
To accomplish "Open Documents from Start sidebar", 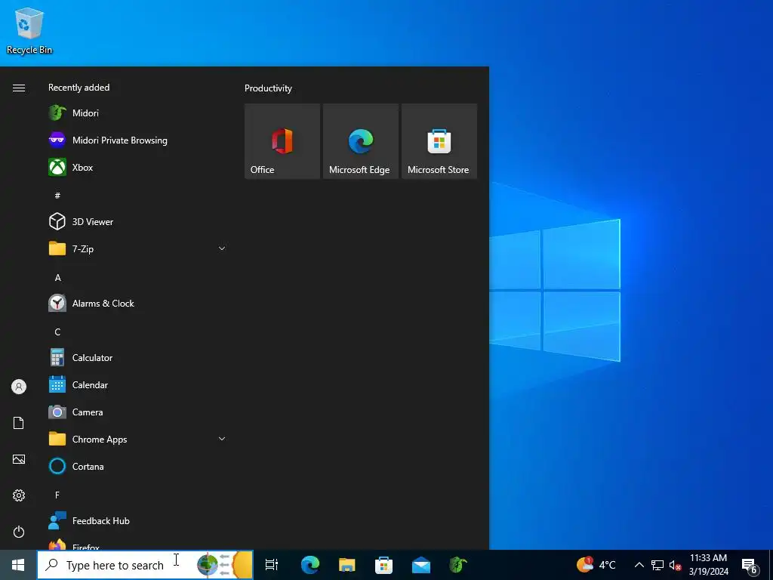I will click(19, 423).
